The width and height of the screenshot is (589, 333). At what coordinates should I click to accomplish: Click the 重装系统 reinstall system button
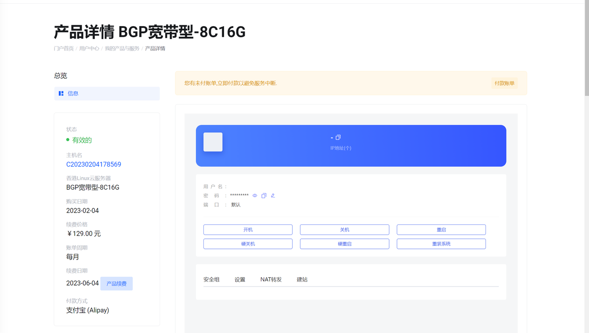click(441, 244)
